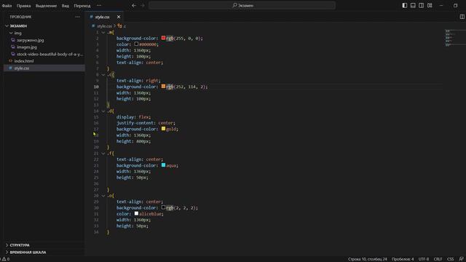Fold the .d rule at line 14

pos(103,111)
